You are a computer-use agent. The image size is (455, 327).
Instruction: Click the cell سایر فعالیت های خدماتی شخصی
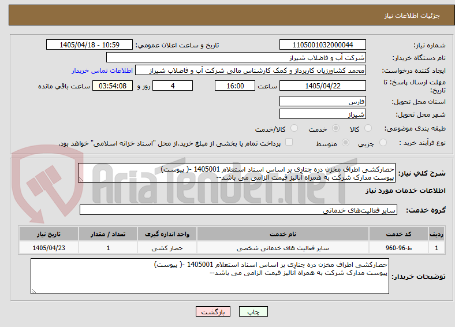282,248
